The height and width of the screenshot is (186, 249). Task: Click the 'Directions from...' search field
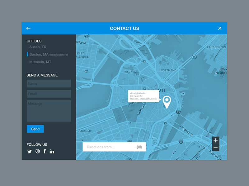click(109, 147)
